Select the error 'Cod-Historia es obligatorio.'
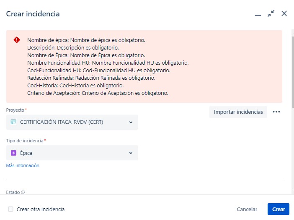The image size is (294, 220). pos(75,86)
